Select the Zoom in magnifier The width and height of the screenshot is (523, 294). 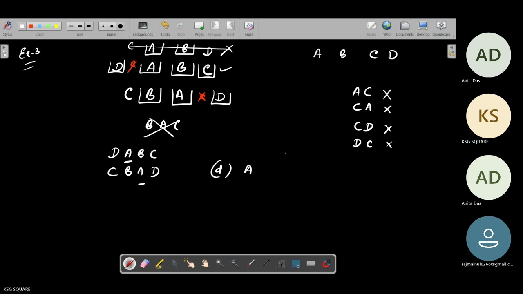pos(220,264)
